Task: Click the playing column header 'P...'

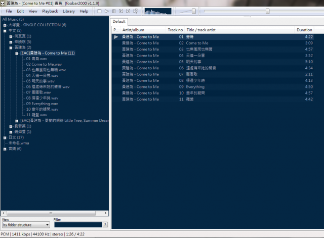Action: (x=116, y=30)
